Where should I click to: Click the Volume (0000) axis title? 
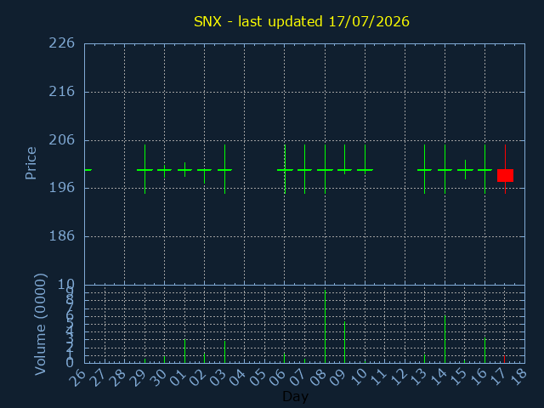click(x=41, y=325)
